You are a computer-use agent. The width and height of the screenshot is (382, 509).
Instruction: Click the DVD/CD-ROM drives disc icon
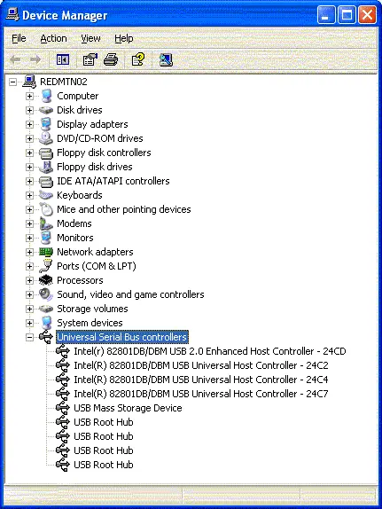(46, 138)
